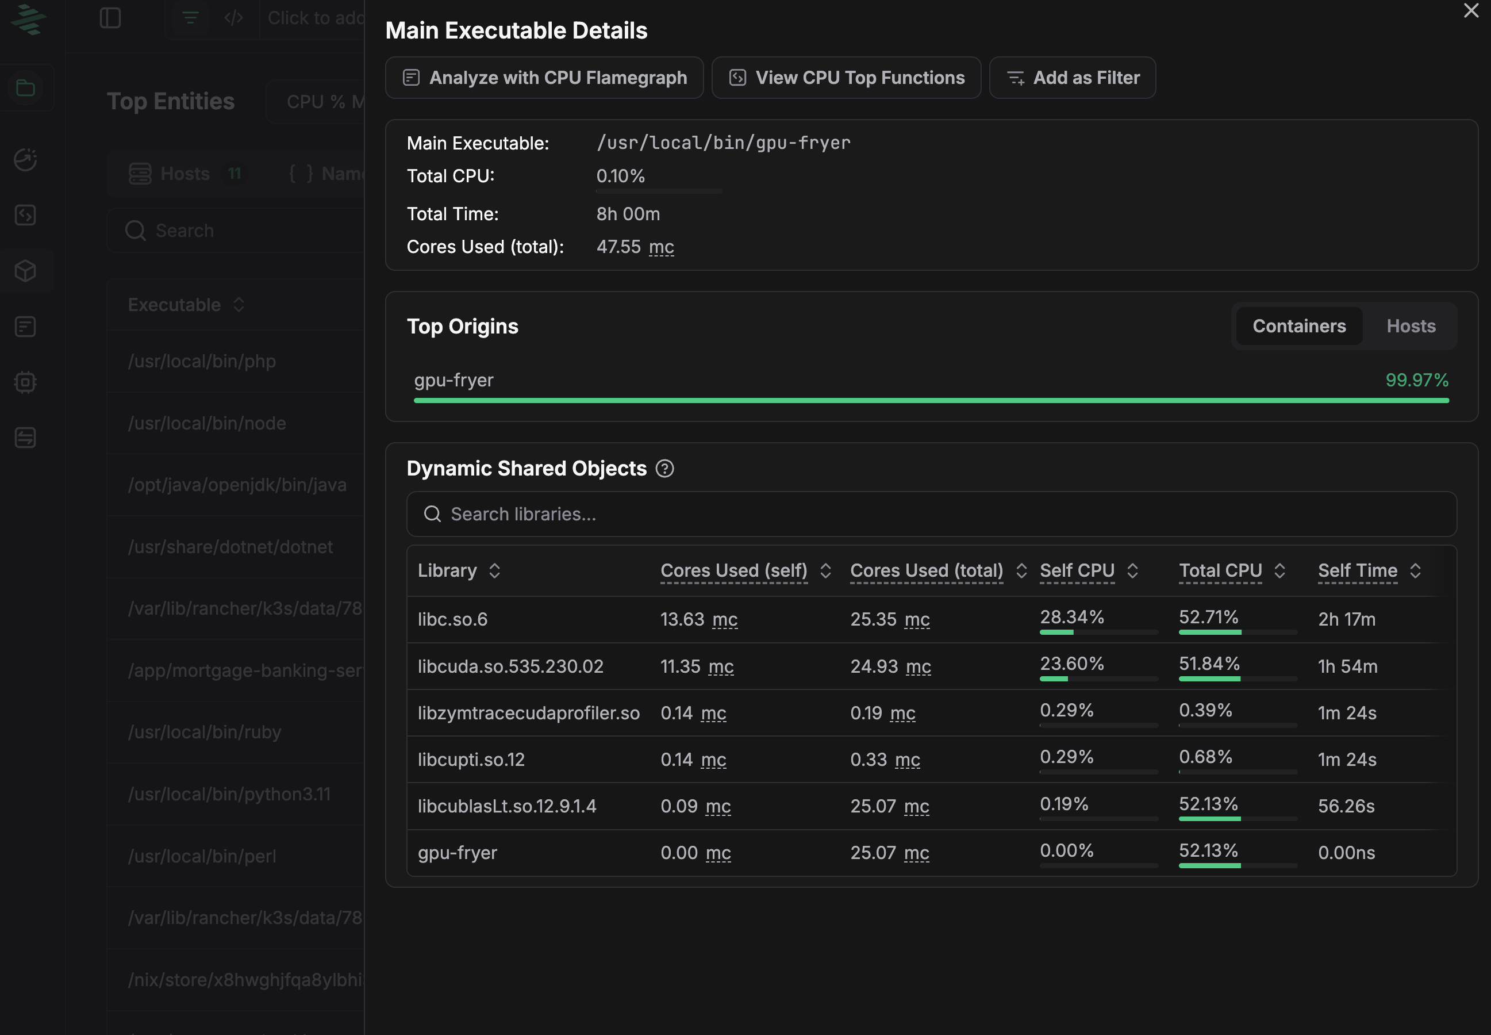The height and width of the screenshot is (1035, 1491).
Task: Click the document report icon in the sidebar
Action: (x=26, y=327)
